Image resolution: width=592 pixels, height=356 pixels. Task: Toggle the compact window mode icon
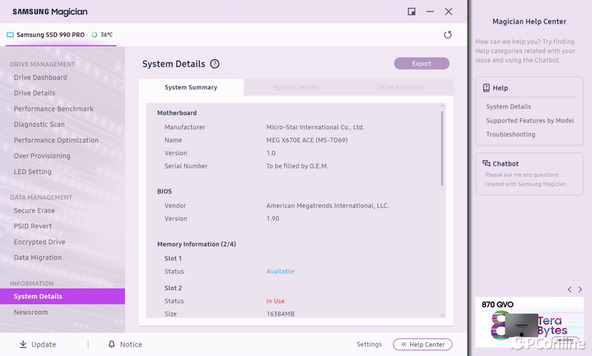tap(411, 12)
